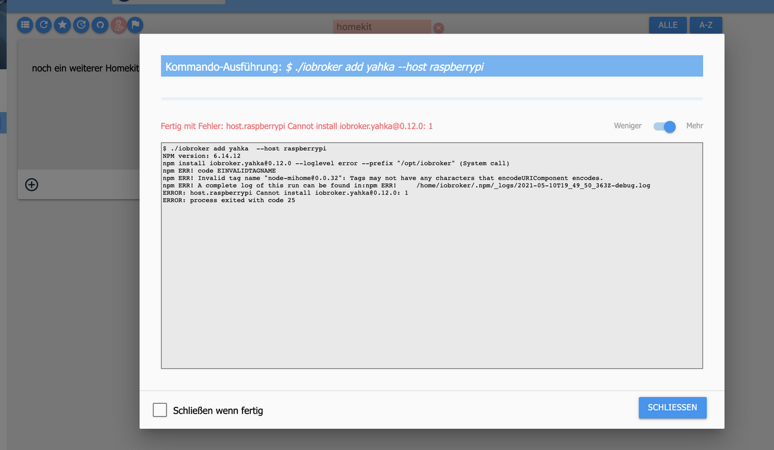Click the Fertig mit Fehler error message

pos(297,126)
